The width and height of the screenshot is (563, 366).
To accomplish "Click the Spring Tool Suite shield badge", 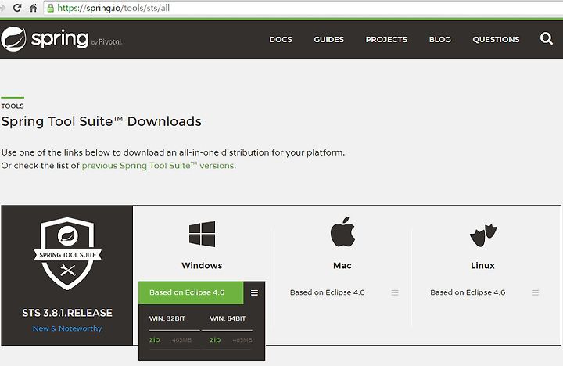I will click(67, 253).
